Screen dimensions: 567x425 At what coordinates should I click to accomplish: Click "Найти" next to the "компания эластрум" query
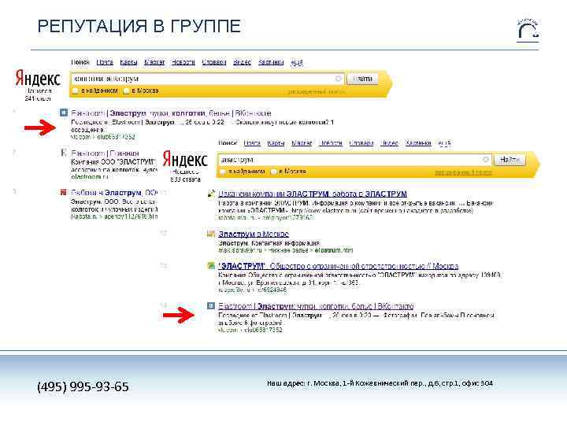362,79
